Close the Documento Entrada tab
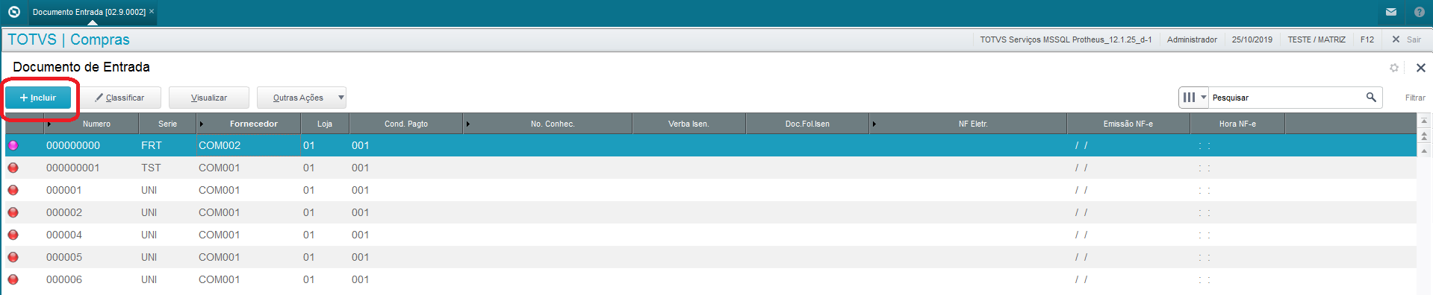This screenshot has width=1433, height=295. pos(152,12)
